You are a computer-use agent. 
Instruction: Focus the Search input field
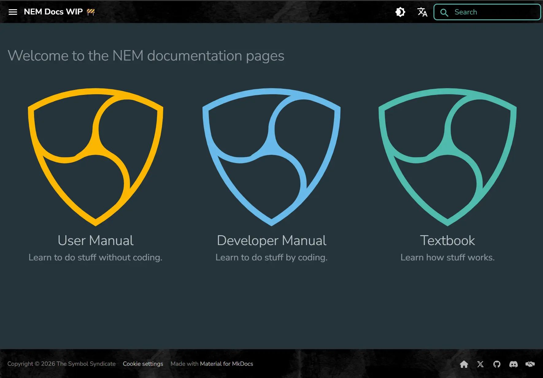pos(487,12)
